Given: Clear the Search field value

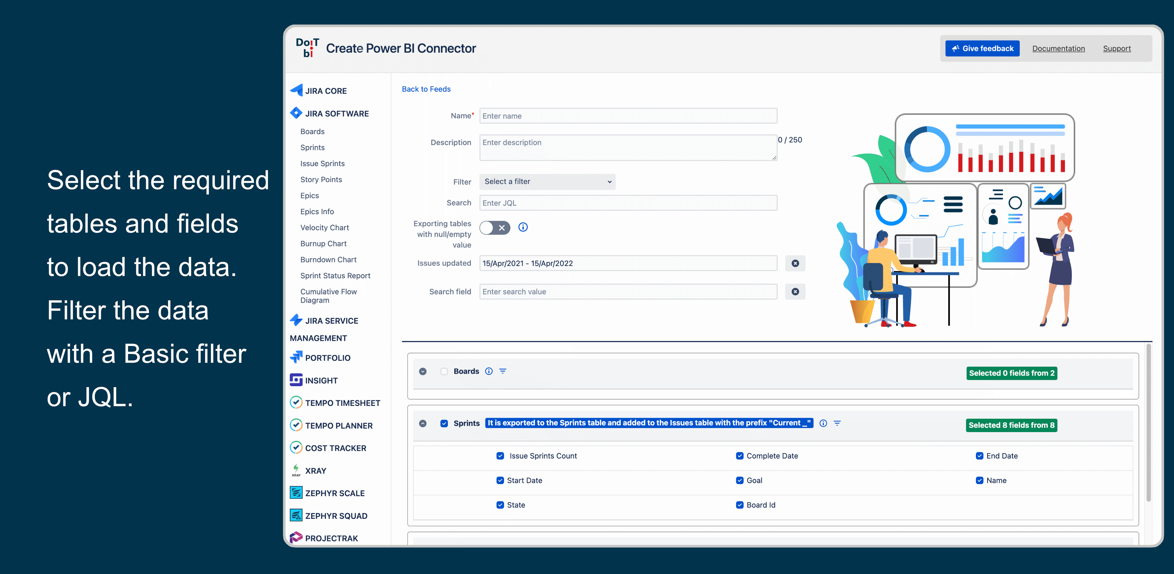Looking at the screenshot, I should point(795,291).
